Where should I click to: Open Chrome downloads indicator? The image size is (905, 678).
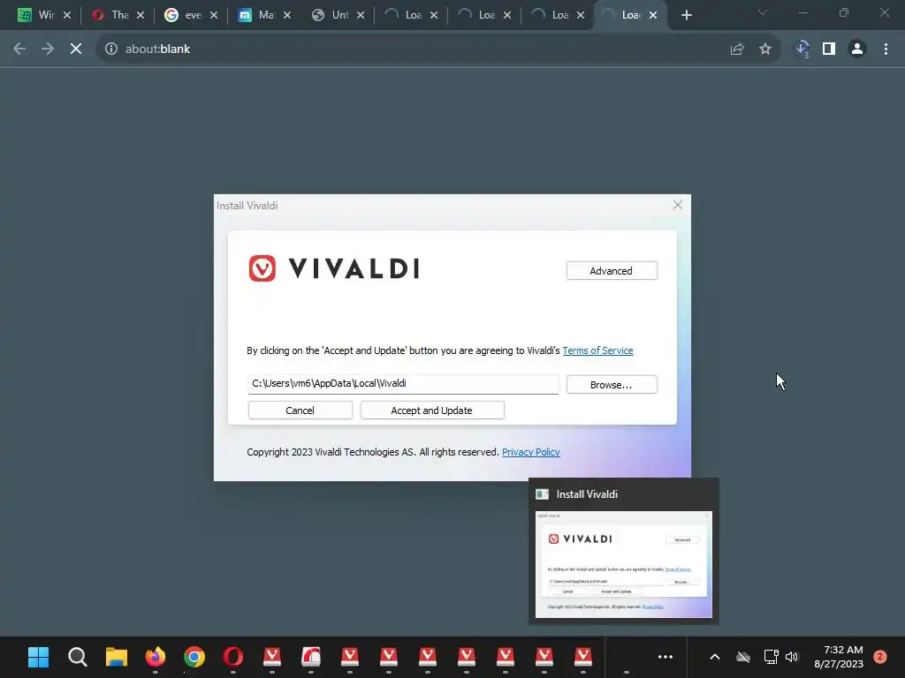click(802, 49)
